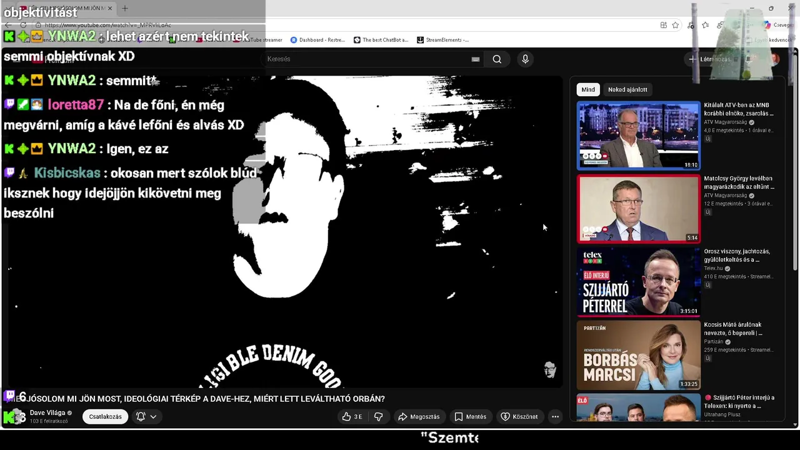Click the YouTube search magnifier button

pyautogui.click(x=497, y=59)
